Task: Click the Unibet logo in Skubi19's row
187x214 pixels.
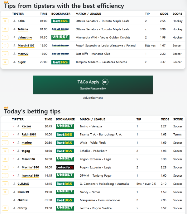Action: (x=65, y=192)
